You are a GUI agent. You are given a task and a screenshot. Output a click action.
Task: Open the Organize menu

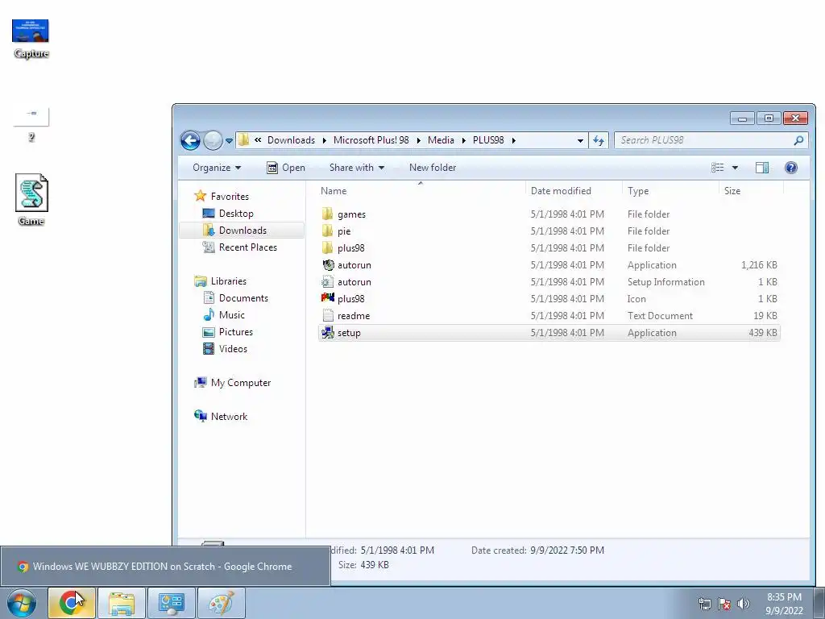click(x=217, y=168)
